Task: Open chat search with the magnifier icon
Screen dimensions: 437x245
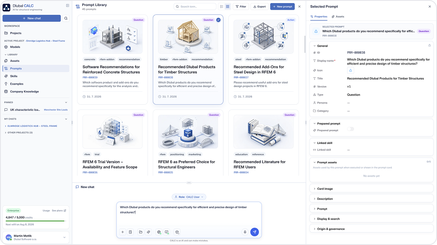Action: coord(66,18)
